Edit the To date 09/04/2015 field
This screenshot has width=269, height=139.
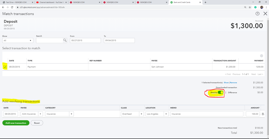119,40
